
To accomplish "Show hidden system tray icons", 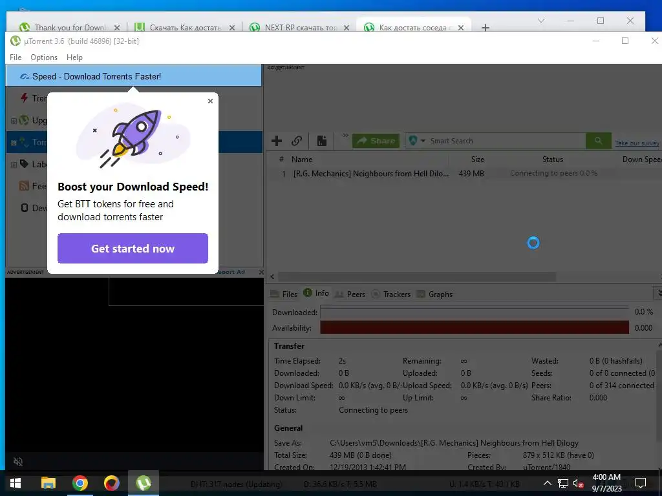I will point(547,483).
